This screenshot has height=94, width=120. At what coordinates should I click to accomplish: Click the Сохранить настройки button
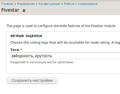[32, 80]
